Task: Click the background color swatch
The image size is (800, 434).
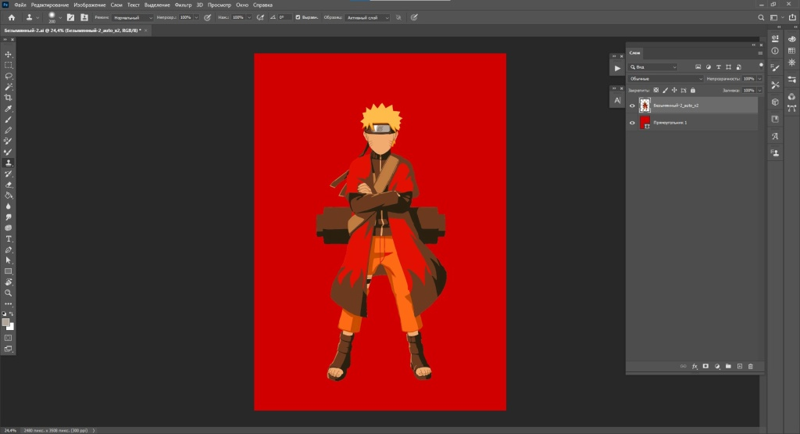Action: click(x=11, y=327)
